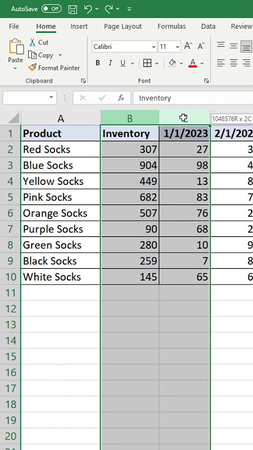Click the Save floppy disk icon
This screenshot has height=450, width=253.
(x=73, y=9)
